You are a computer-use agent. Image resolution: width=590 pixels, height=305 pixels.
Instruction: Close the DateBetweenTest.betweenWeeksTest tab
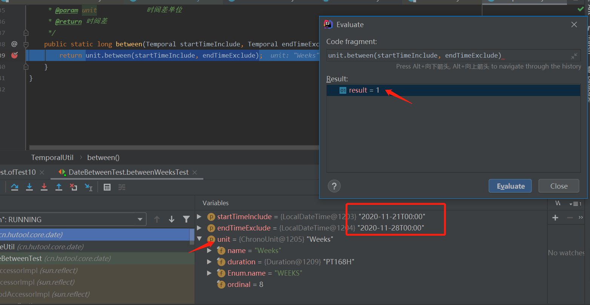point(195,172)
